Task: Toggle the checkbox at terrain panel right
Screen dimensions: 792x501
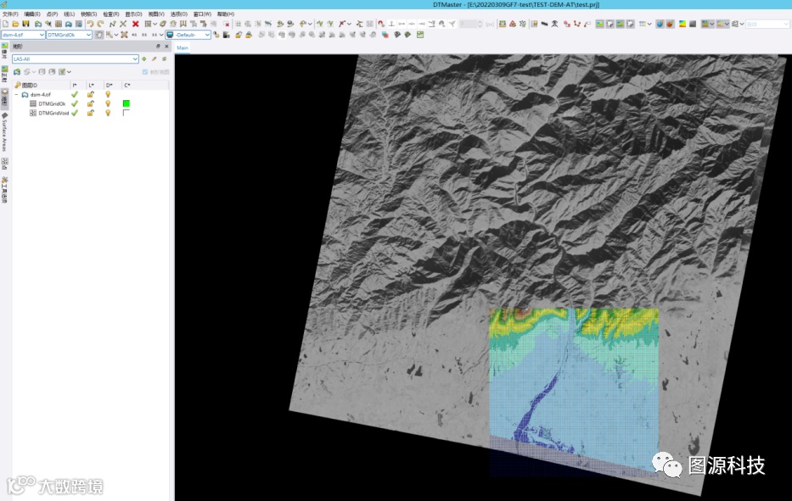Action: pyautogui.click(x=145, y=72)
